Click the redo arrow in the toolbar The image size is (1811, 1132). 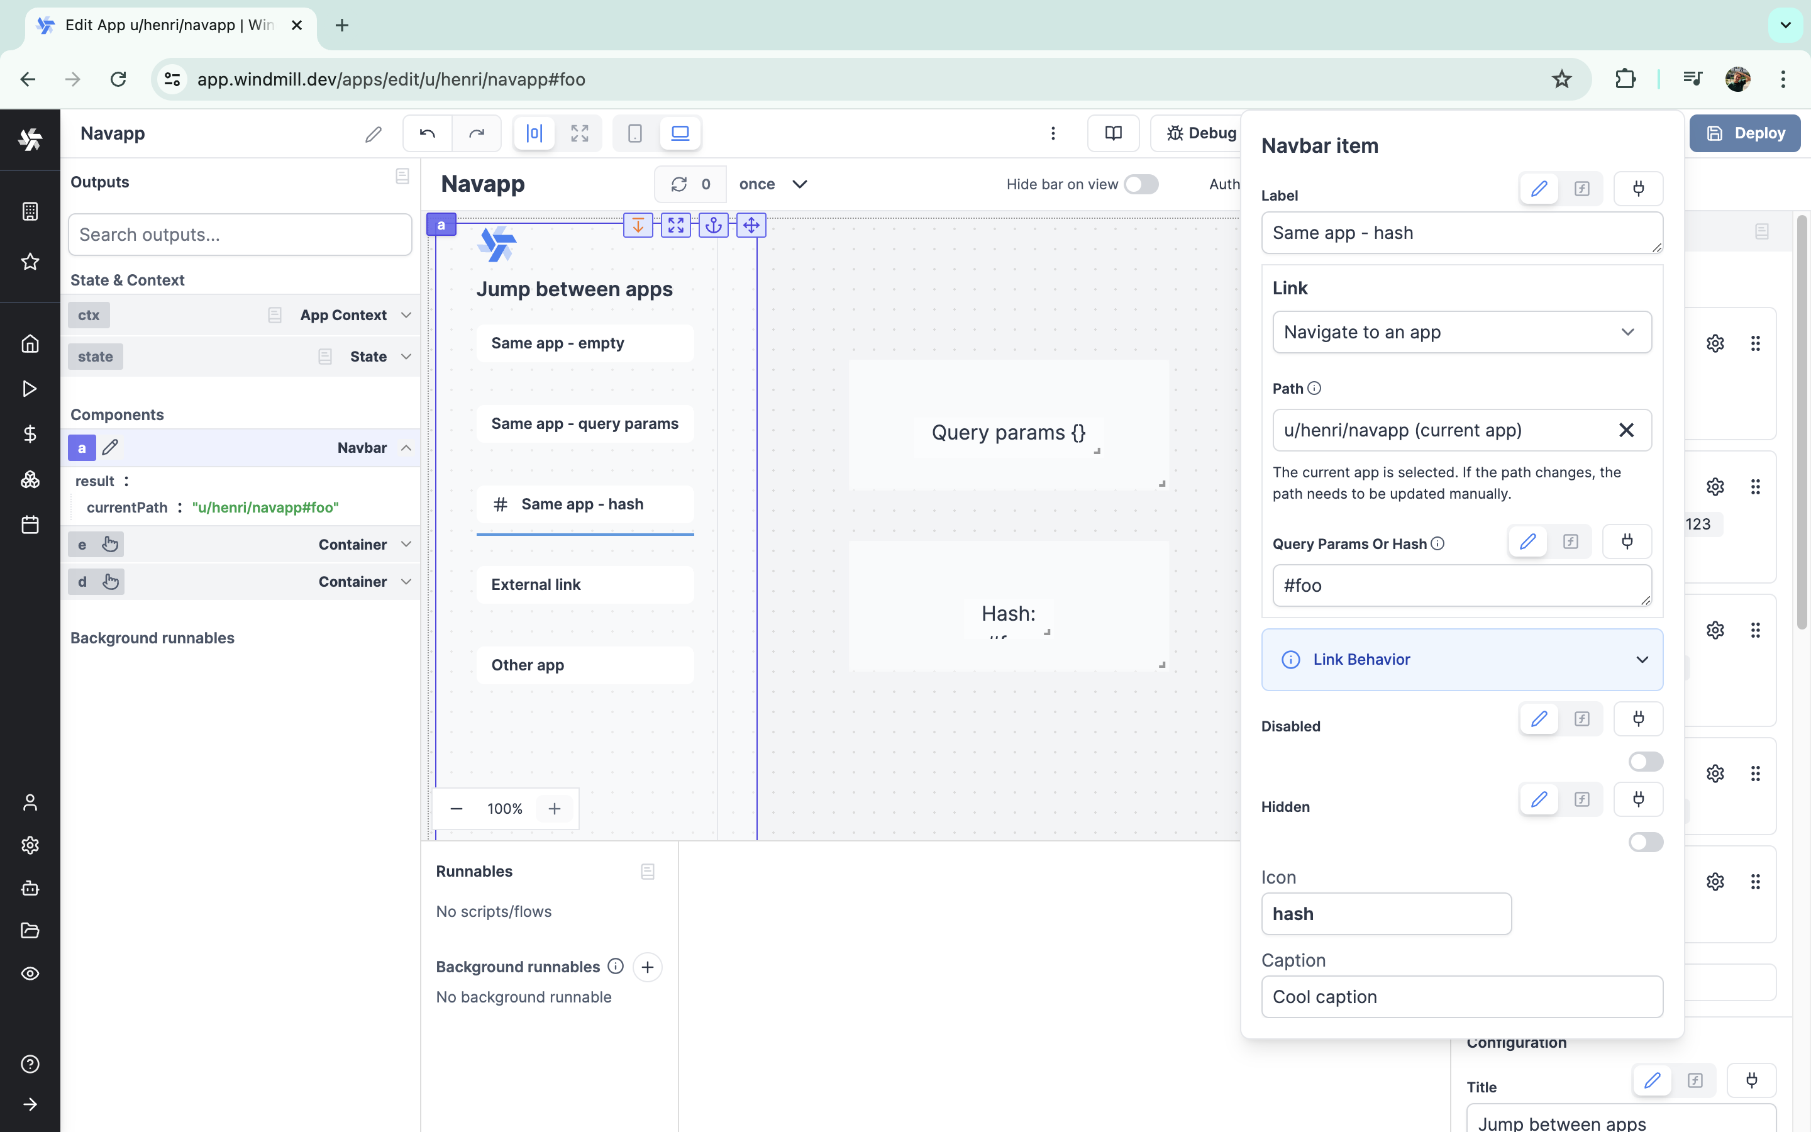click(x=477, y=133)
